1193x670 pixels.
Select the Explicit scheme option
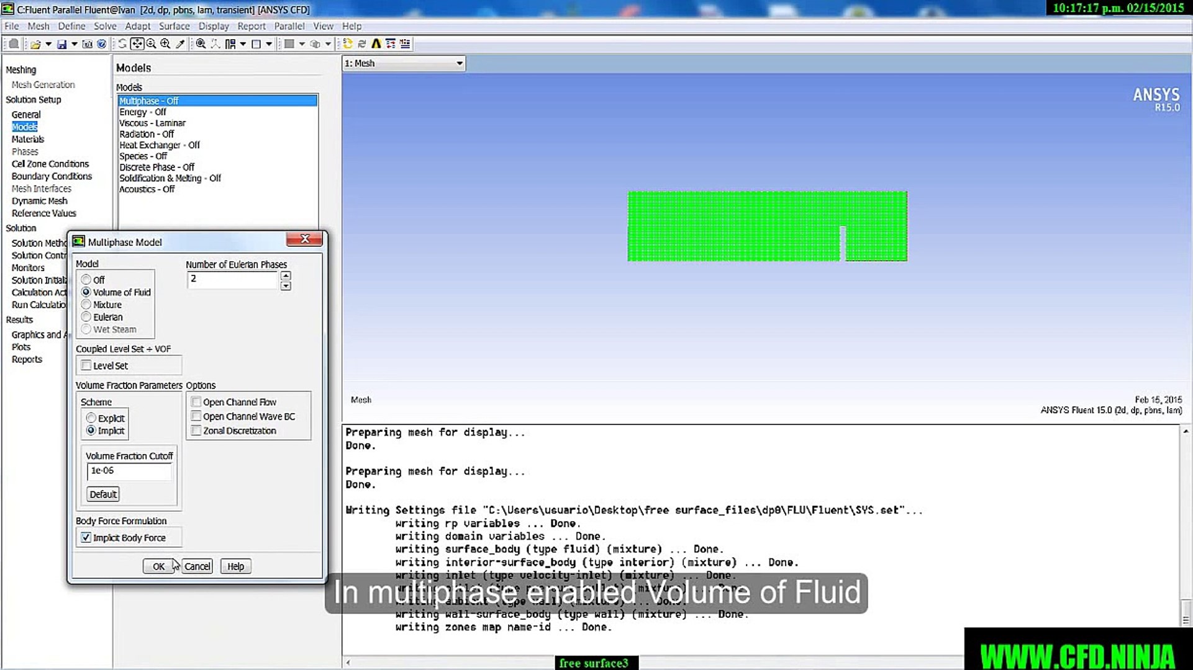[x=91, y=418]
